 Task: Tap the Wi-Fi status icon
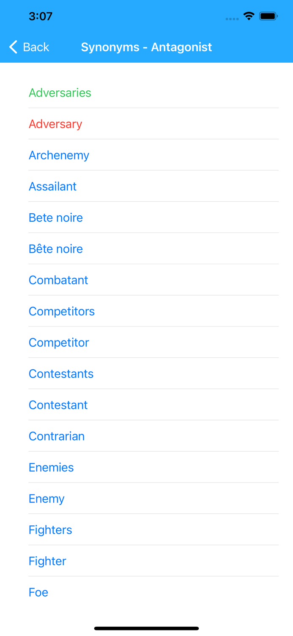pyautogui.click(x=249, y=17)
